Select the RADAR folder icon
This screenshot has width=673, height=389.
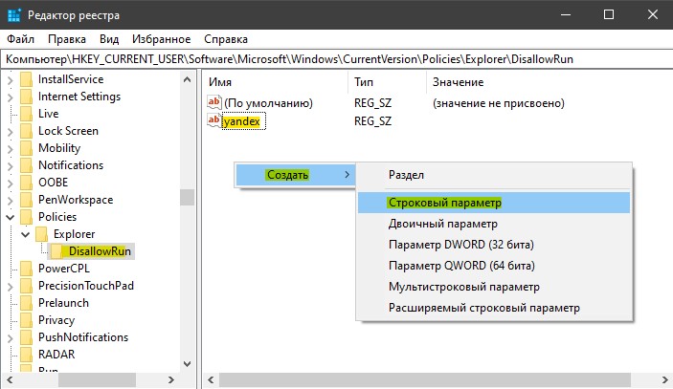pyautogui.click(x=26, y=355)
